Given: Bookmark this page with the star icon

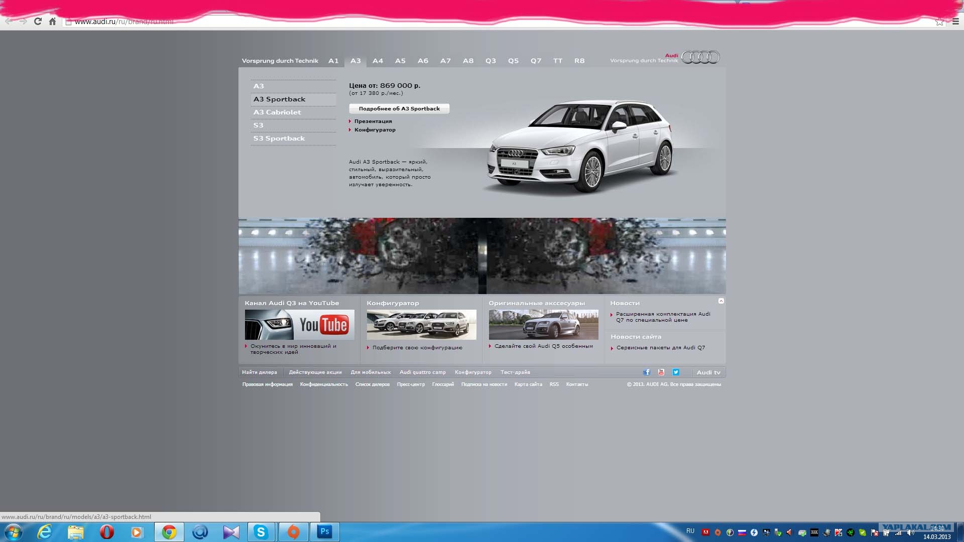Looking at the screenshot, I should 939,22.
